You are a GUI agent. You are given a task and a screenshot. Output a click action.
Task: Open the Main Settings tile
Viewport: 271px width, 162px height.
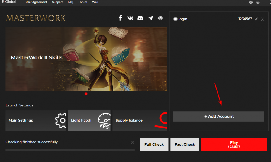click(x=36, y=120)
